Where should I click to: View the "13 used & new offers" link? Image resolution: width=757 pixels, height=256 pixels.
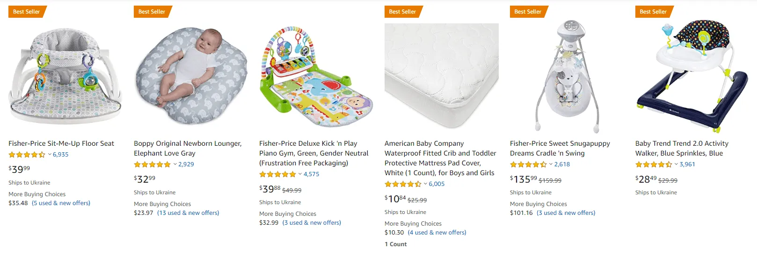188,213
